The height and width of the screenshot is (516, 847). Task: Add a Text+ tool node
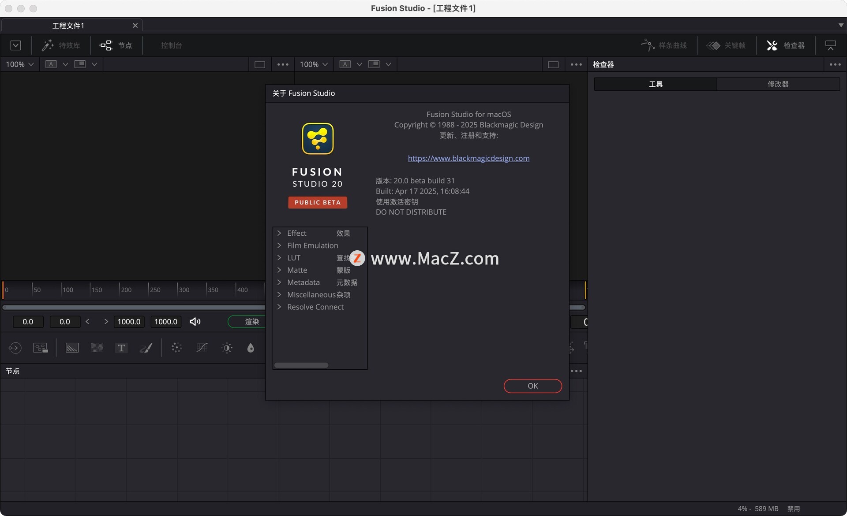point(121,348)
